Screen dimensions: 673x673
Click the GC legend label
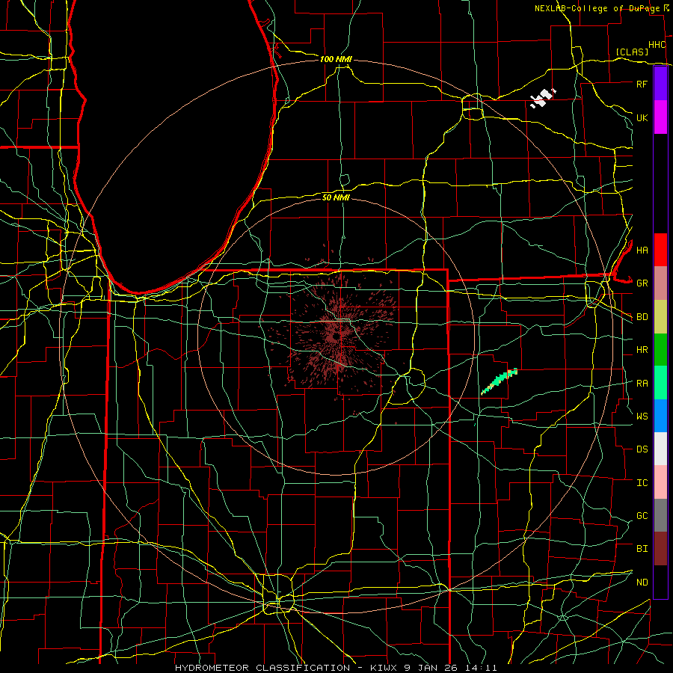coord(642,516)
